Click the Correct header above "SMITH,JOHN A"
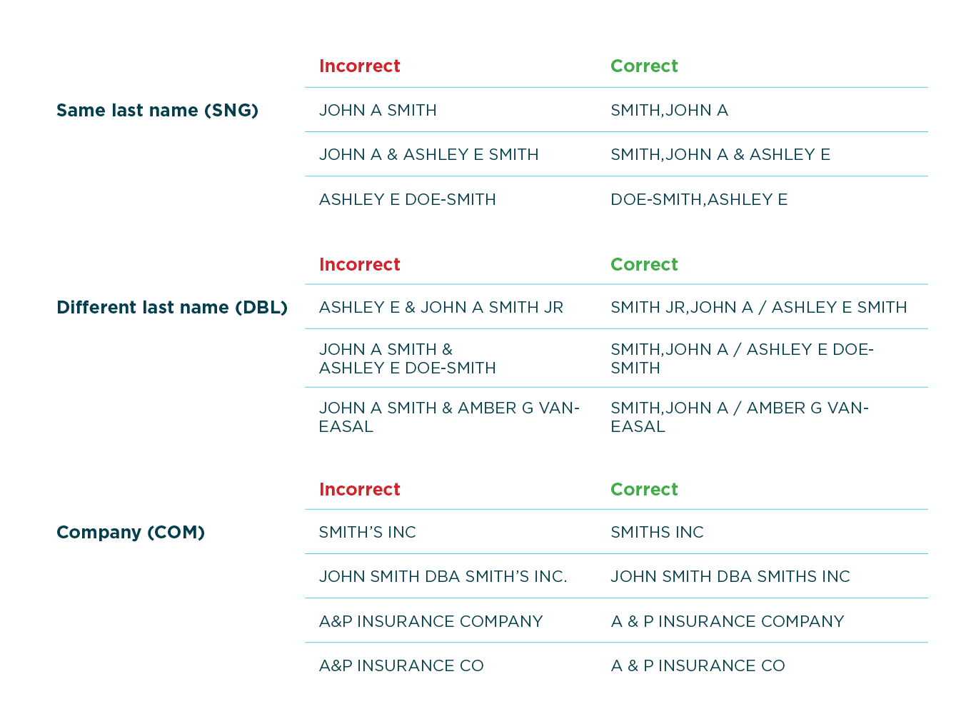 tap(643, 66)
